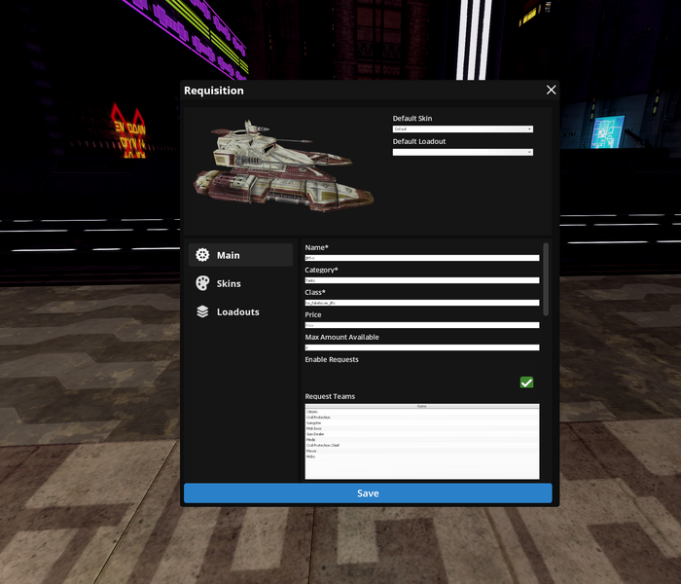Viewport: 681px width, 584px height.
Task: Click the Name column header in Request Teams
Action: 421,406
